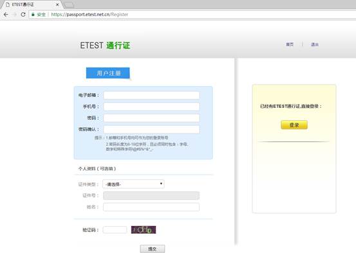Focus the 手机号 input field
356x253 pixels.
(x=151, y=107)
